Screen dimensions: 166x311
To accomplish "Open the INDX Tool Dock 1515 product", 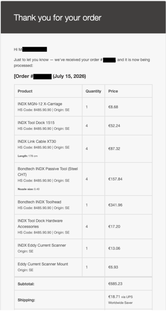I will click(36, 123).
